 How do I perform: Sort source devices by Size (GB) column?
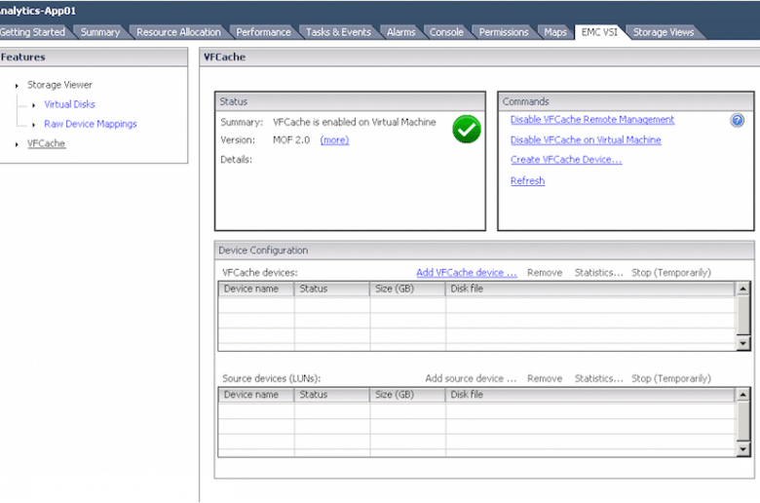[407, 395]
